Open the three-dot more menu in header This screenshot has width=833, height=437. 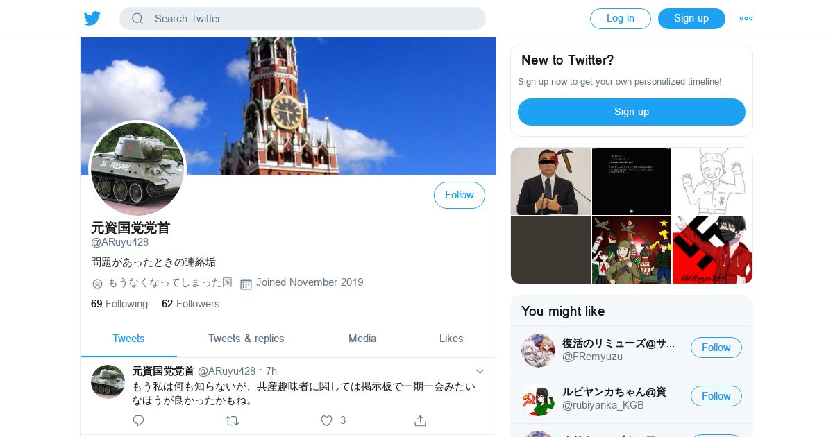[746, 19]
